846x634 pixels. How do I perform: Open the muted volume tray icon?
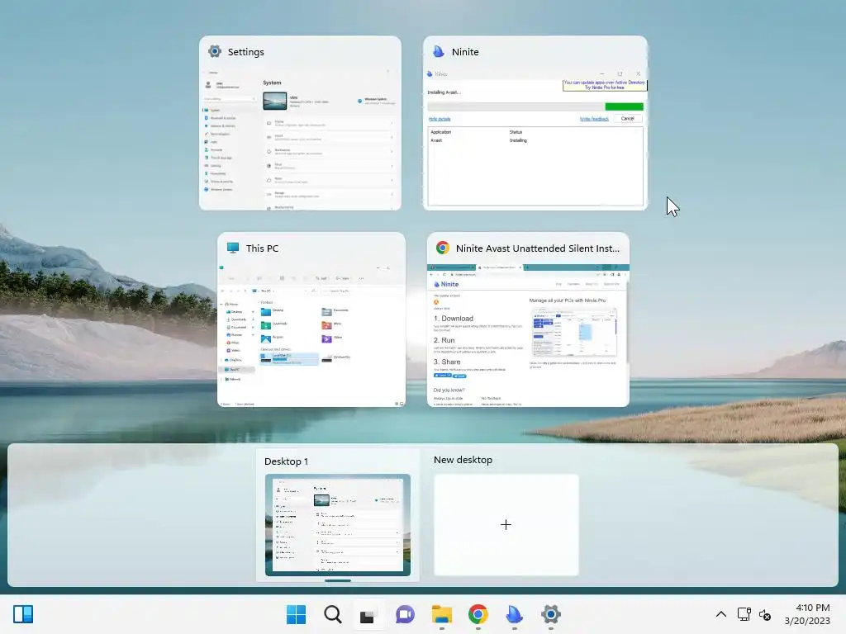764,614
